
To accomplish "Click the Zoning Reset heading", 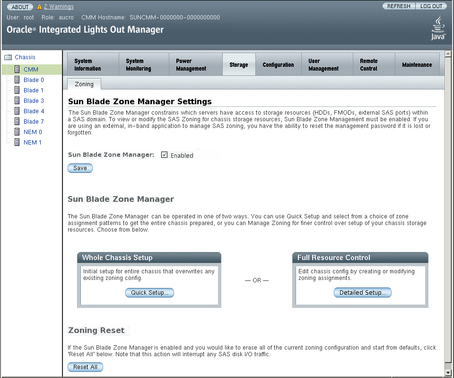I will click(x=96, y=330).
